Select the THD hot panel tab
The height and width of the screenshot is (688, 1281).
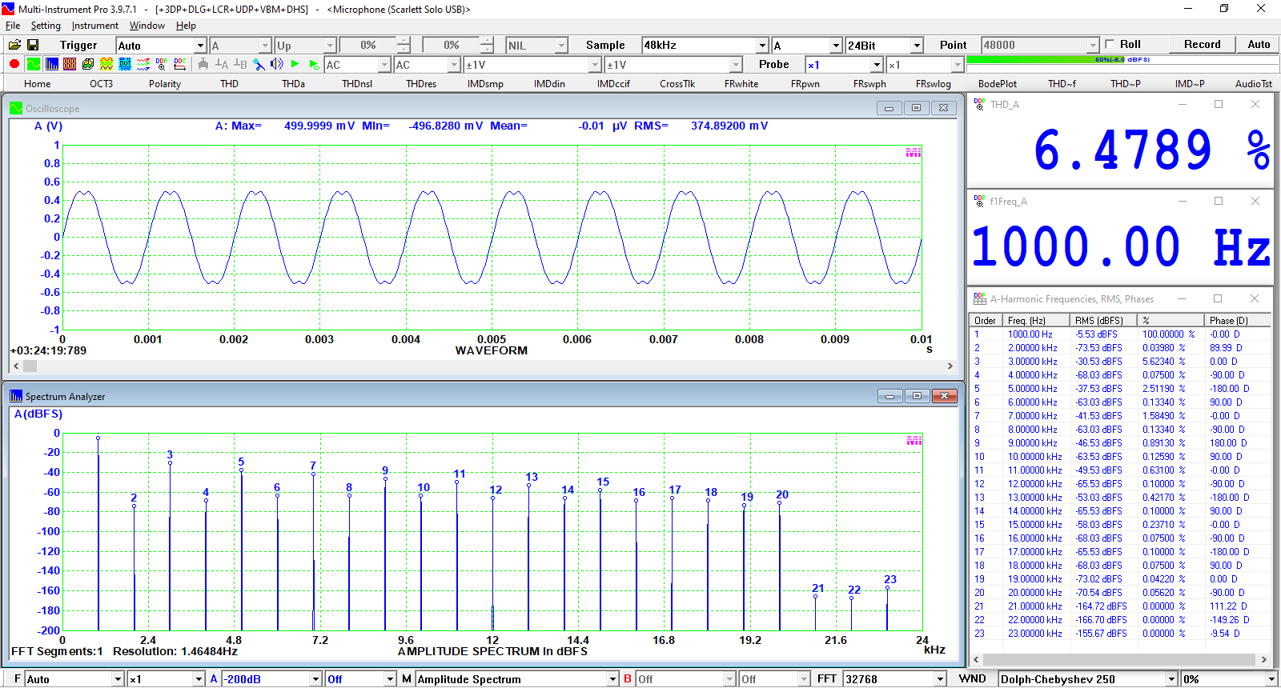click(x=230, y=84)
